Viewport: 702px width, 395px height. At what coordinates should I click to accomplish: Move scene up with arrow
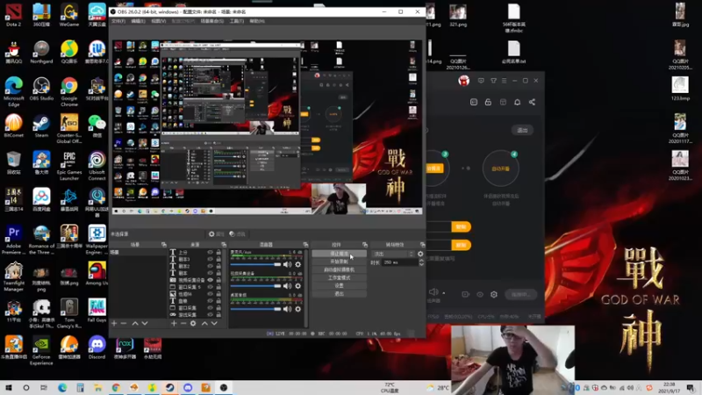pyautogui.click(x=135, y=323)
